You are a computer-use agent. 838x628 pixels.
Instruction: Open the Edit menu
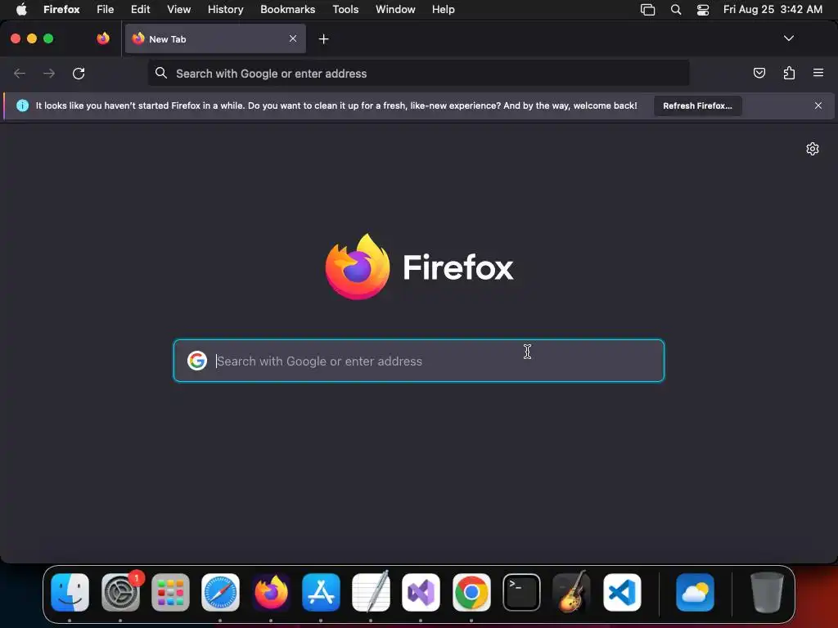[x=141, y=10]
